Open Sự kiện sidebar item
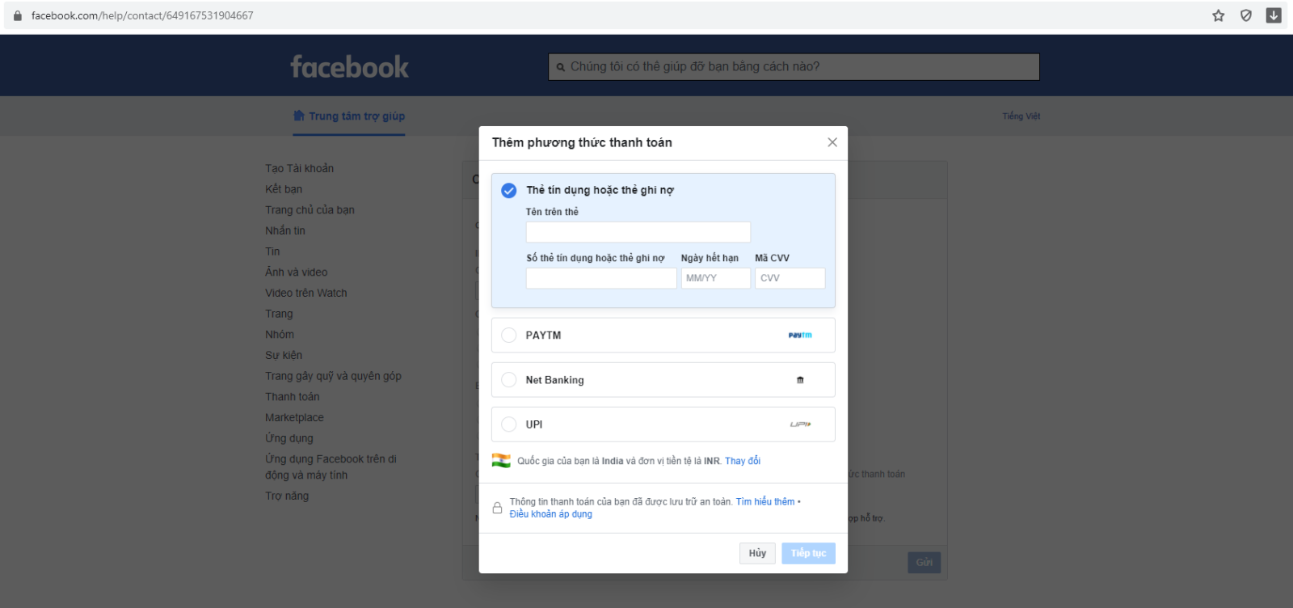Screen dimensions: 1293x608 284,355
